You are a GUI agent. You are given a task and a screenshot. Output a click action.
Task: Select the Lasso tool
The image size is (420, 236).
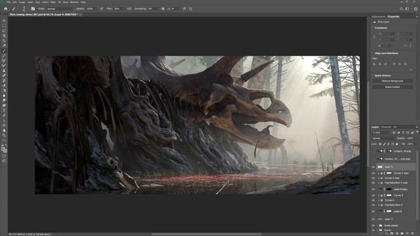tap(4, 31)
